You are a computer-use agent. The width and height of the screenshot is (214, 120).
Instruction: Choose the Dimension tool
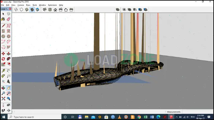(x=9, y=71)
